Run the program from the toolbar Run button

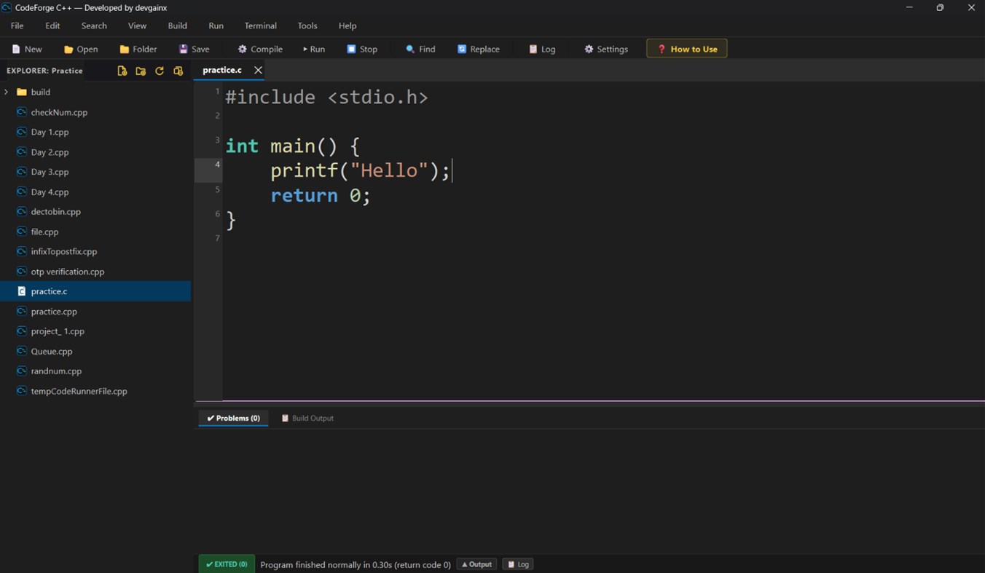click(314, 49)
